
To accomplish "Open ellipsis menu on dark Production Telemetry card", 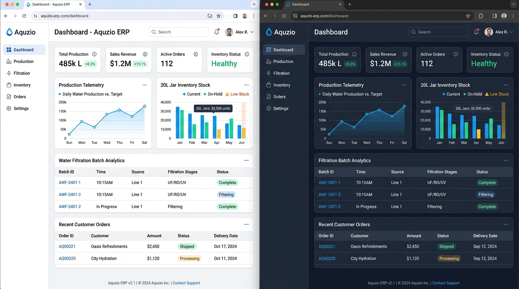I will click(404, 85).
